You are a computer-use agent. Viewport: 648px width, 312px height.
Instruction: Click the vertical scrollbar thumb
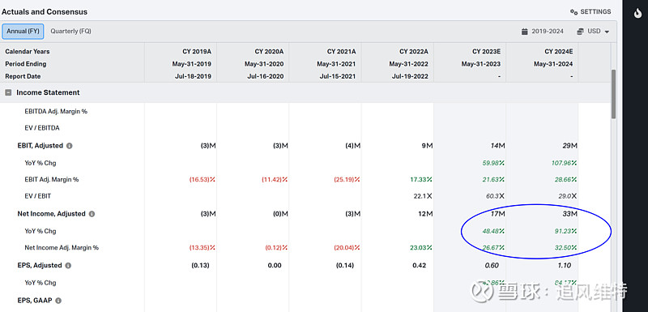[613, 94]
